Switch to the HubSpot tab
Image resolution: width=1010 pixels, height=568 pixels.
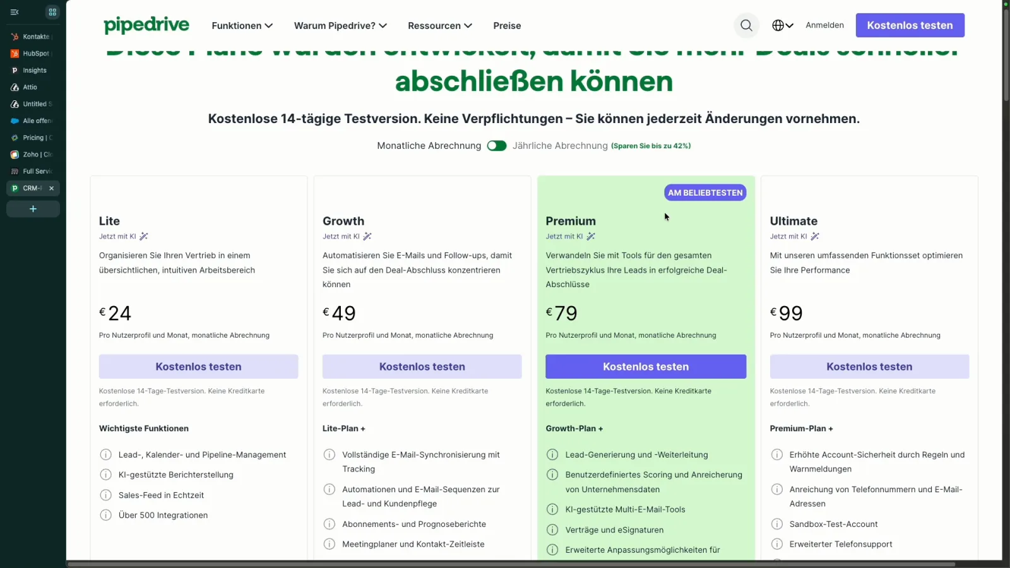click(x=33, y=54)
